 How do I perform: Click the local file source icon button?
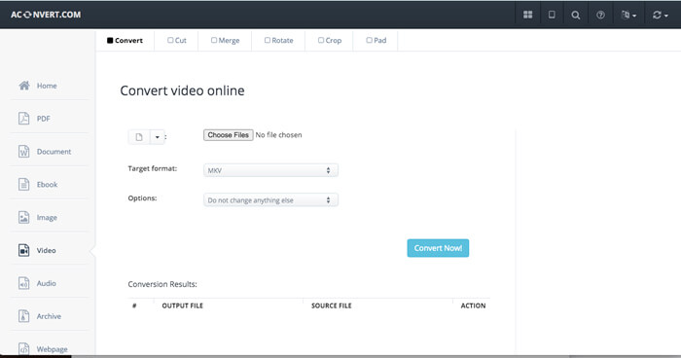139,137
